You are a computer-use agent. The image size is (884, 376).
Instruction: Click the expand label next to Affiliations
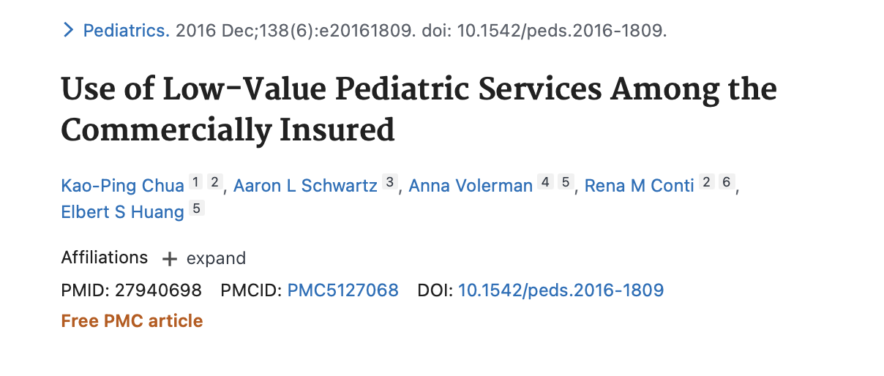point(216,258)
